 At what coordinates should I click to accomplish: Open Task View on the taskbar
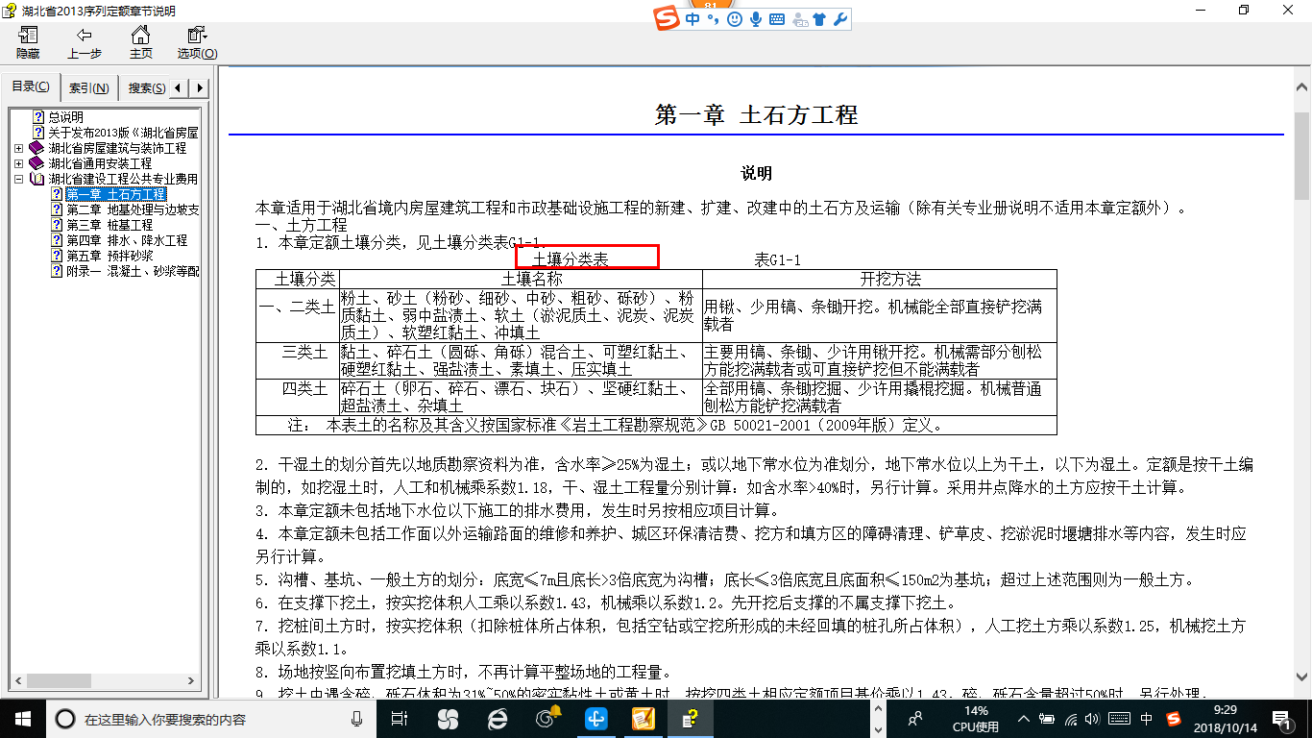399,718
